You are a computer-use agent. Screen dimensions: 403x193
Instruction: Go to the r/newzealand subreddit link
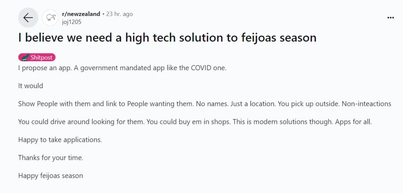(x=81, y=14)
